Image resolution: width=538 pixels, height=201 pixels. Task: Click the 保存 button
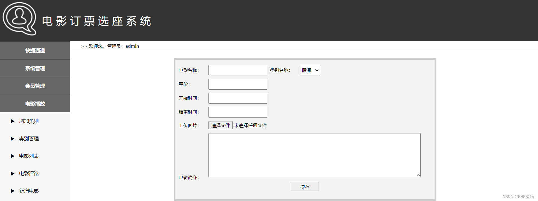point(305,186)
